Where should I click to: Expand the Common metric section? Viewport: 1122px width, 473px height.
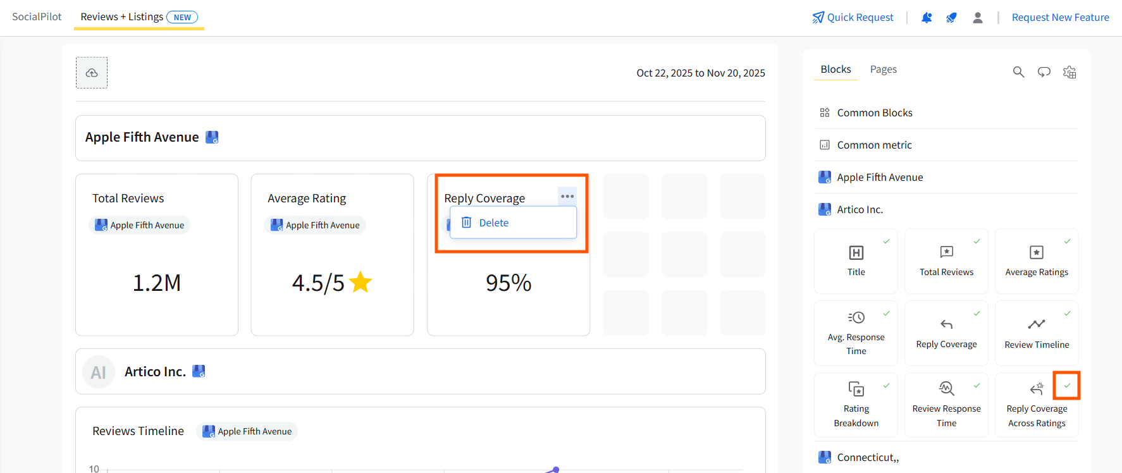tap(946, 145)
